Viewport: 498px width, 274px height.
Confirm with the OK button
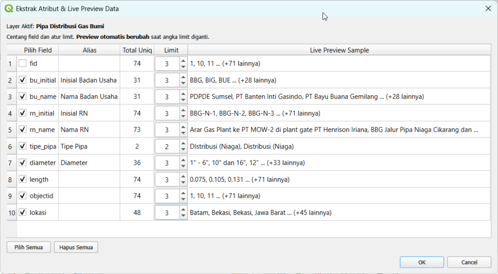click(422, 262)
